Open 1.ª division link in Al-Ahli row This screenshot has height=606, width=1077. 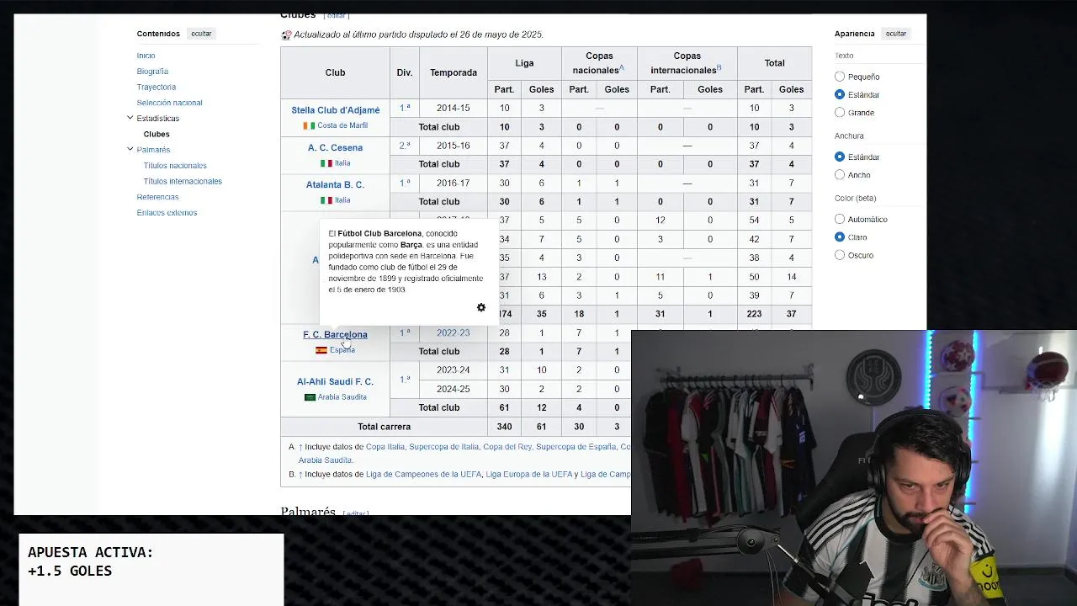[x=405, y=380]
